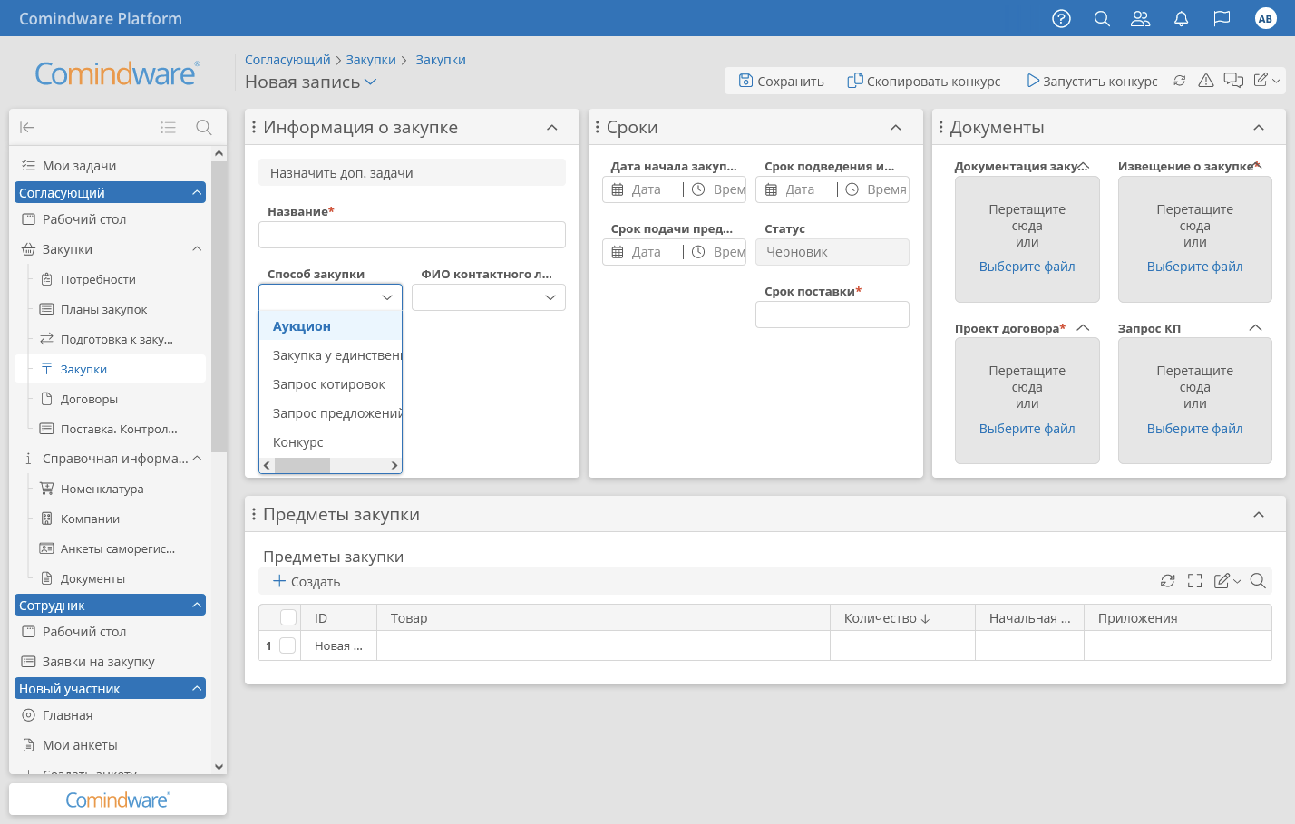
Task: Collapse the Предметы закупки panel
Action: (1259, 514)
